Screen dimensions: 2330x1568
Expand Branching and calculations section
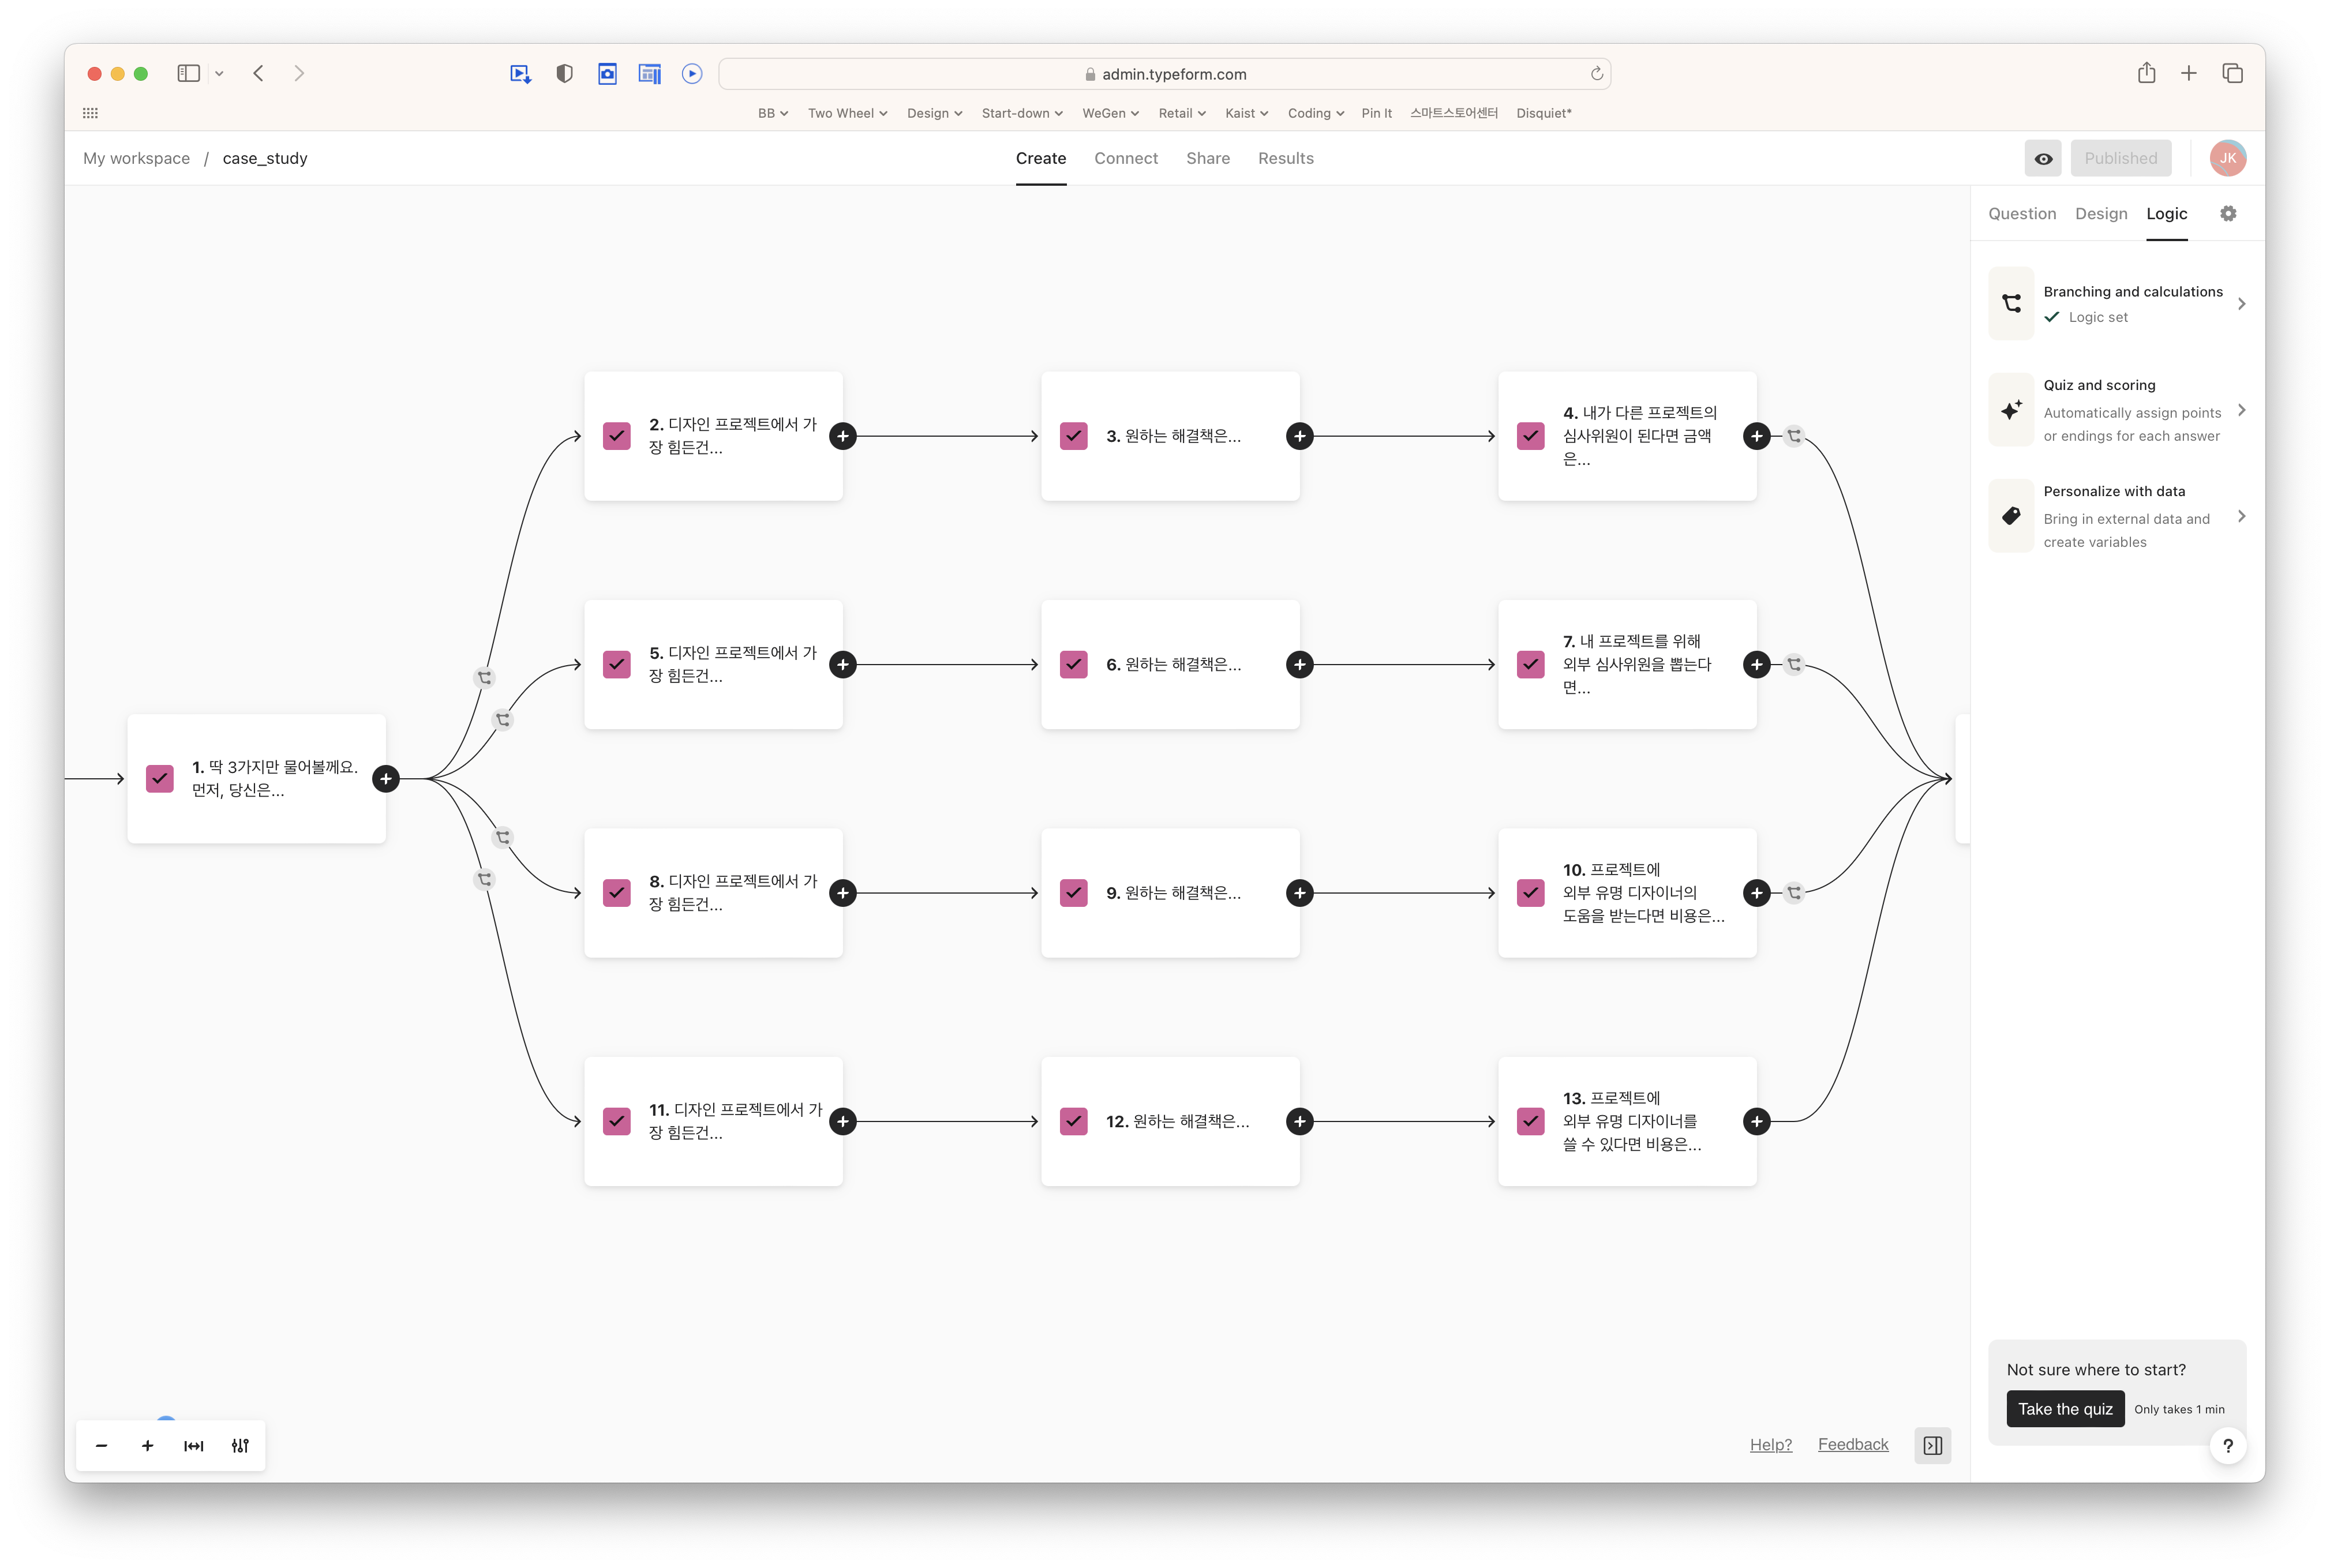[2117, 303]
